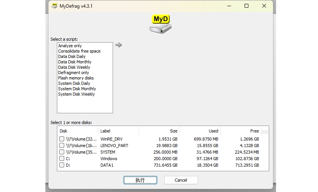318x192 pixels.
Task: Click the 731.6455 GB size value
Action: [x=165, y=165]
